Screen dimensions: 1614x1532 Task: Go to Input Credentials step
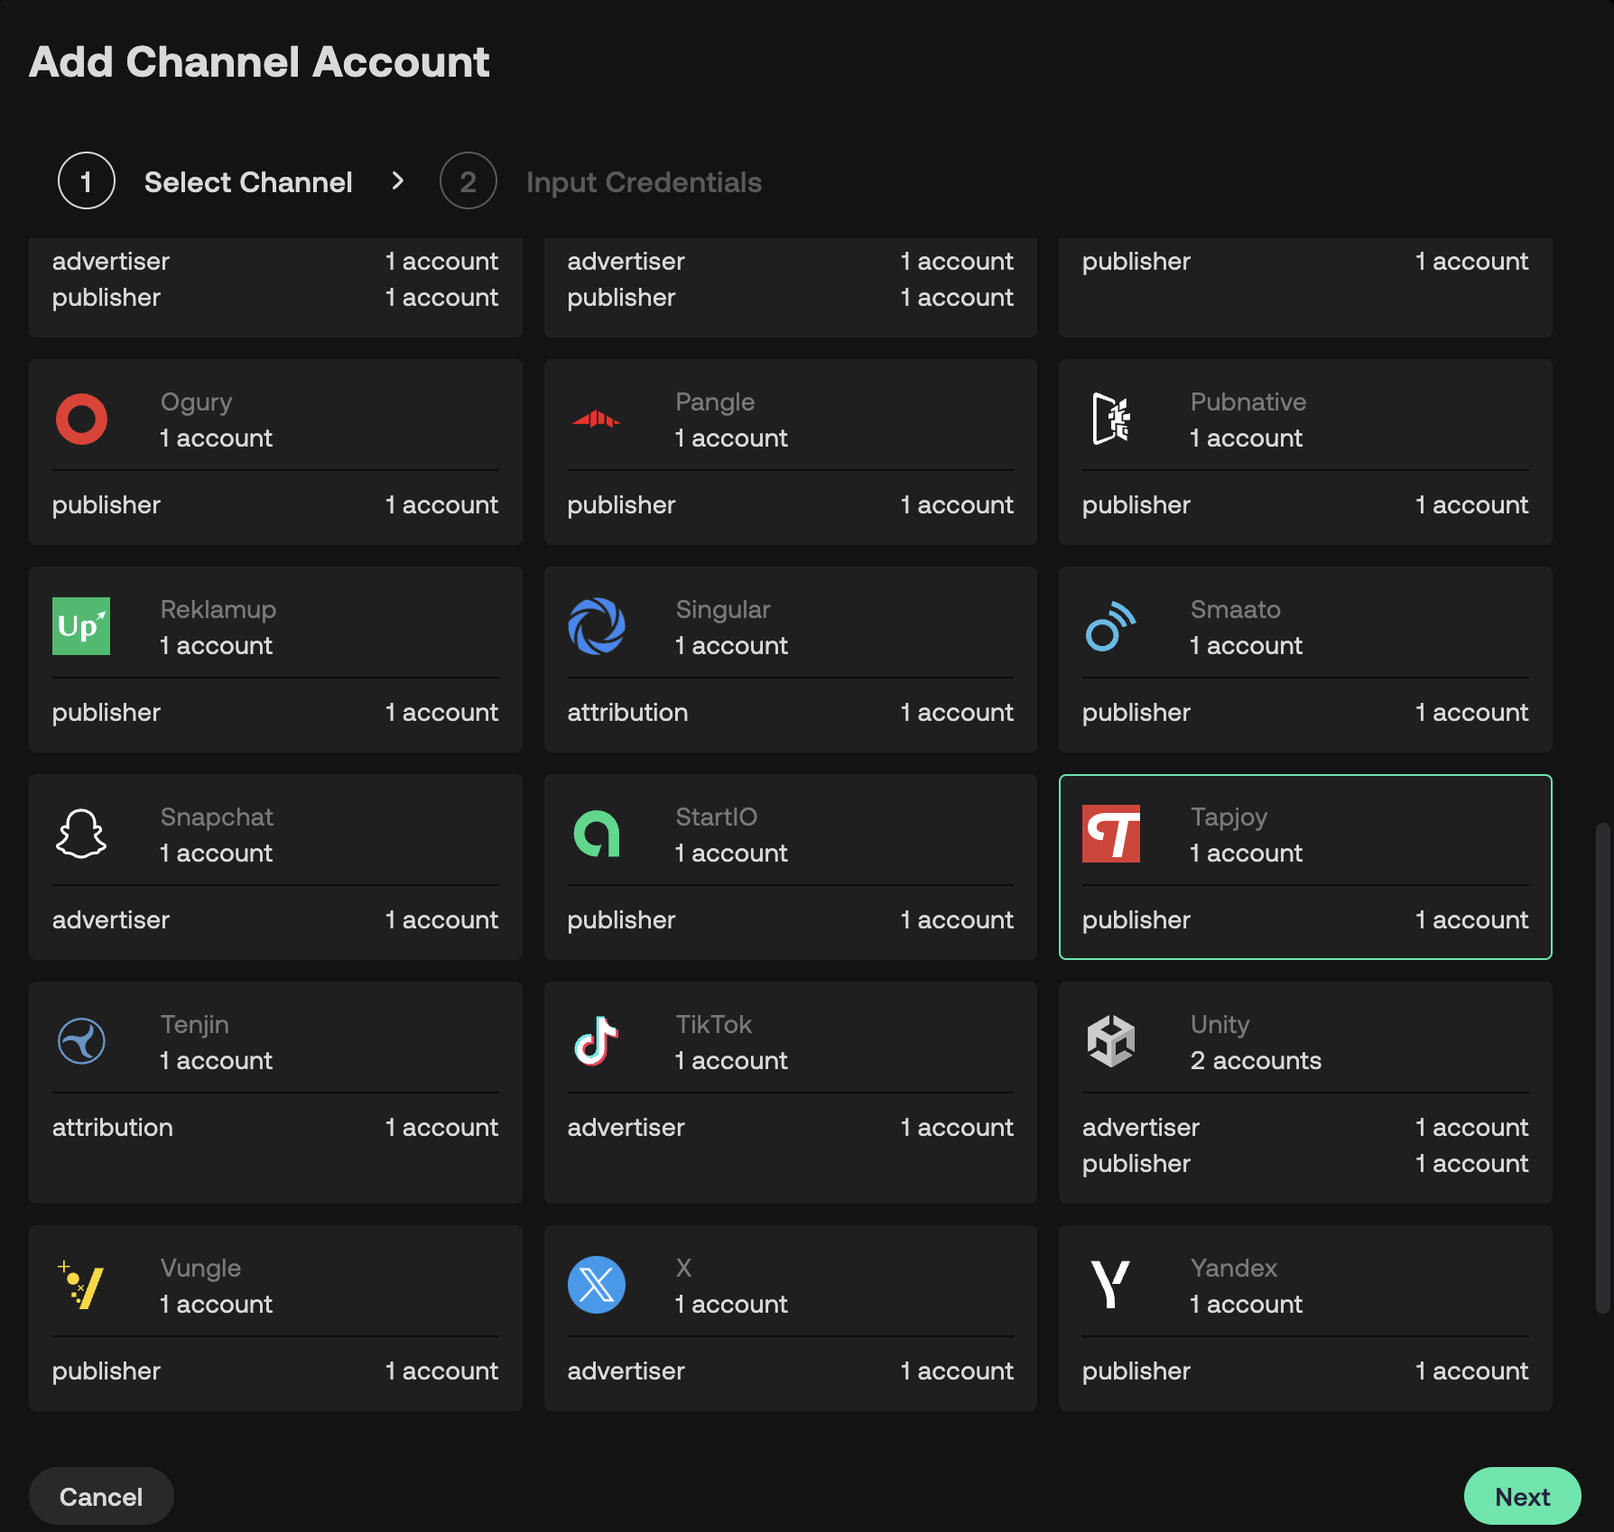tap(644, 182)
